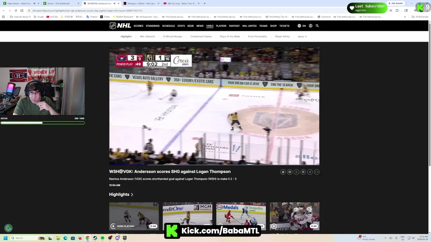This screenshot has height=242, width=431.
Task: Switch to the Highlights video tab
Action: point(126,36)
